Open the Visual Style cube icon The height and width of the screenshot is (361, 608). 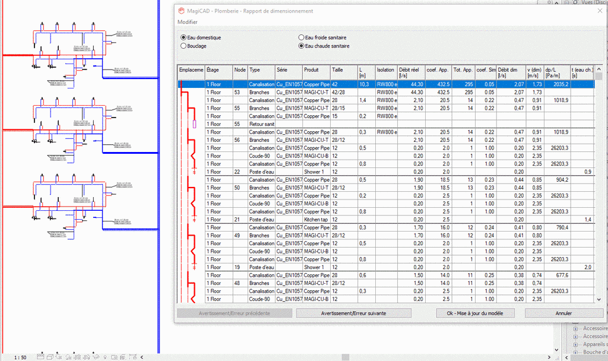click(50, 357)
